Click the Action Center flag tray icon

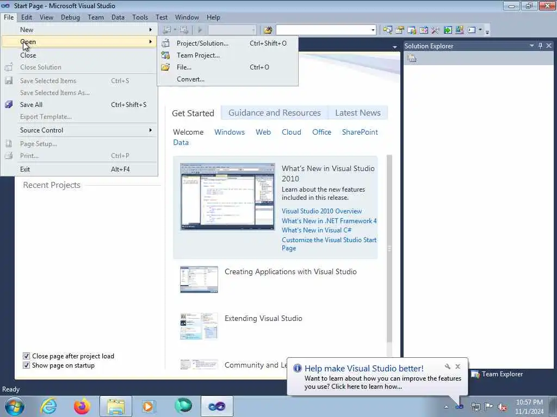(489, 407)
